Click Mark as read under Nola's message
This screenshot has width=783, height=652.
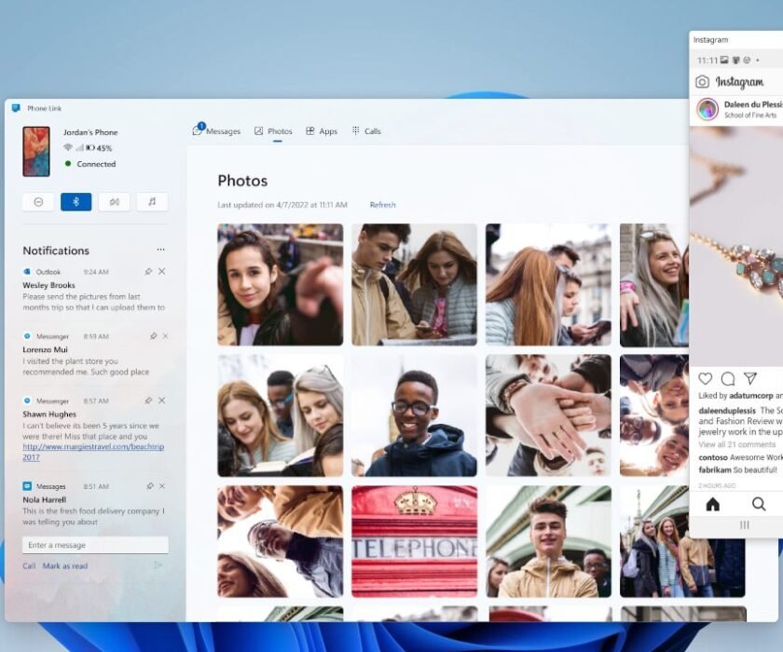point(65,565)
